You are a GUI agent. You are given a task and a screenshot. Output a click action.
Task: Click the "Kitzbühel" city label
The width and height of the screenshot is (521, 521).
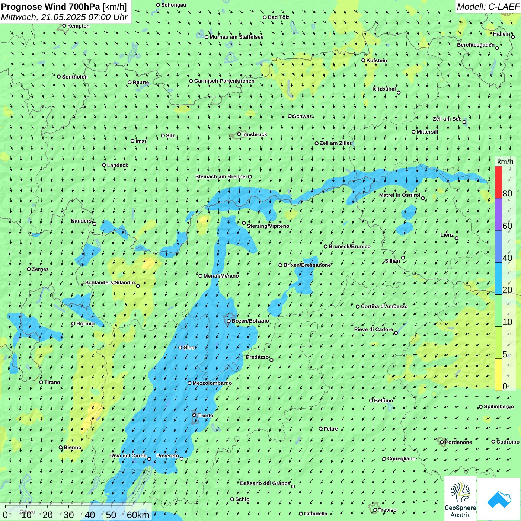384,89
